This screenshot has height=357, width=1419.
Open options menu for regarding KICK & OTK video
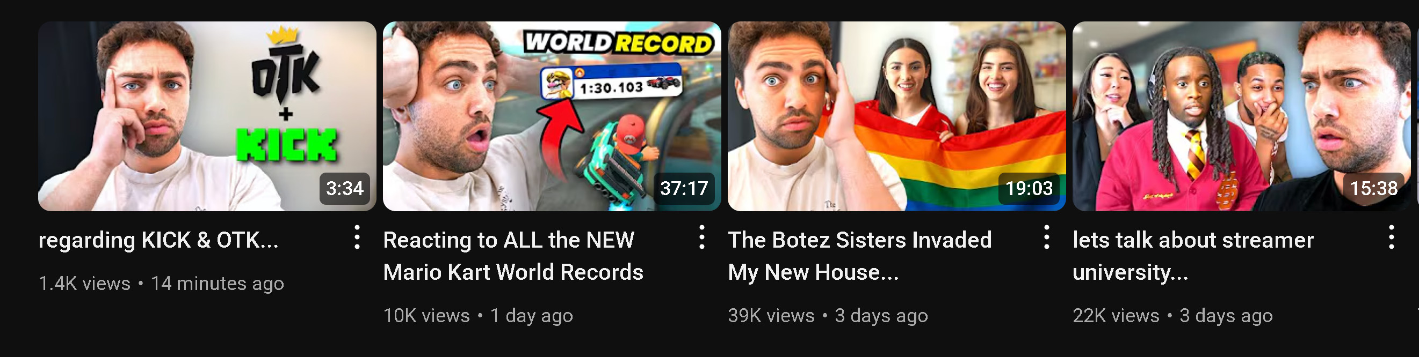coord(357,237)
